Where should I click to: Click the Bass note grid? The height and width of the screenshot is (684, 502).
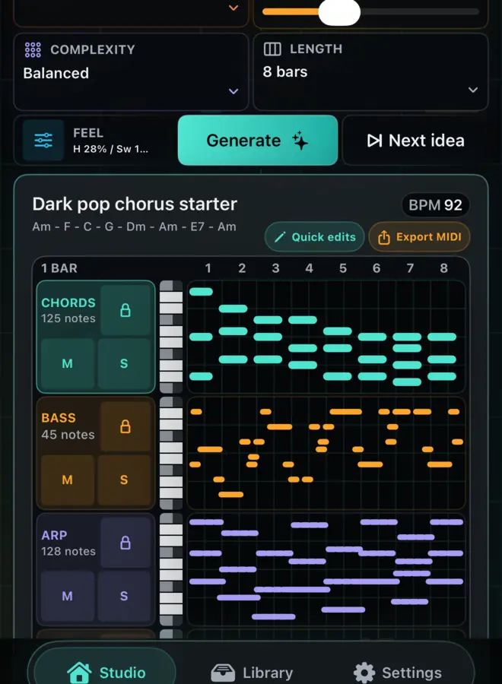tap(326, 453)
